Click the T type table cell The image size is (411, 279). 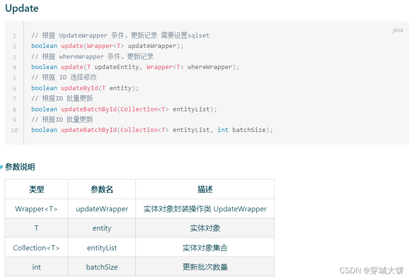coord(36,228)
